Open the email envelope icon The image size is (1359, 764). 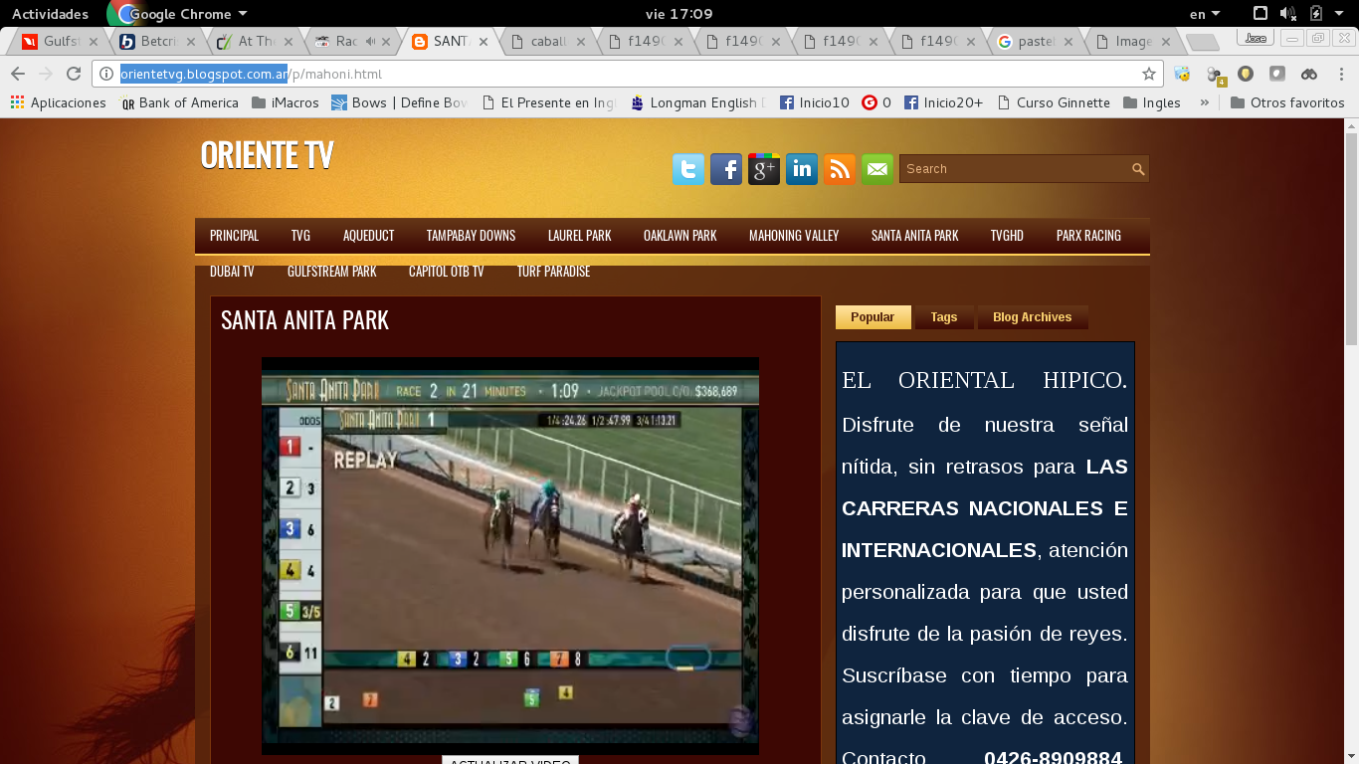pos(877,169)
